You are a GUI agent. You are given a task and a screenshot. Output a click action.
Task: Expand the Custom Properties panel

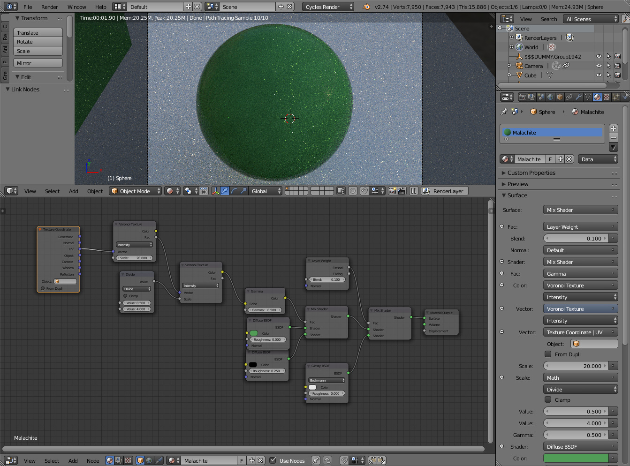click(x=559, y=173)
